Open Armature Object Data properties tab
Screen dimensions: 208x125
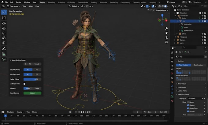(x=172, y=97)
